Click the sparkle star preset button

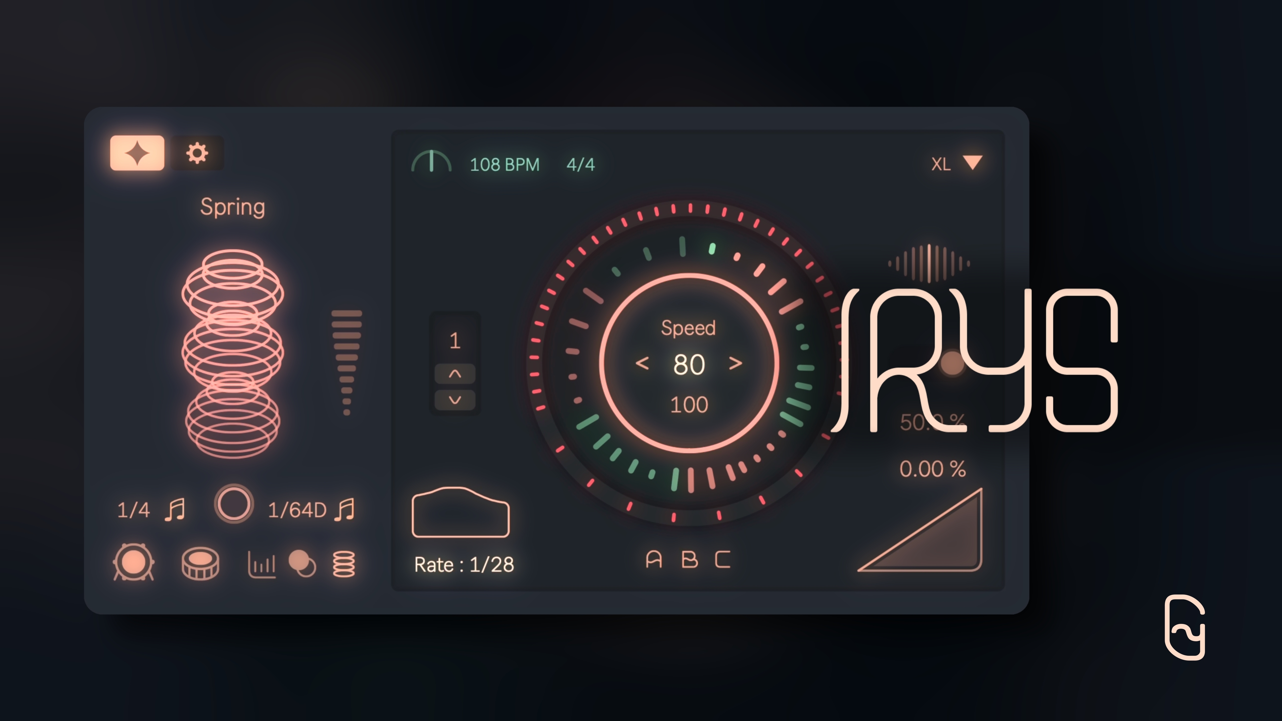click(x=137, y=153)
